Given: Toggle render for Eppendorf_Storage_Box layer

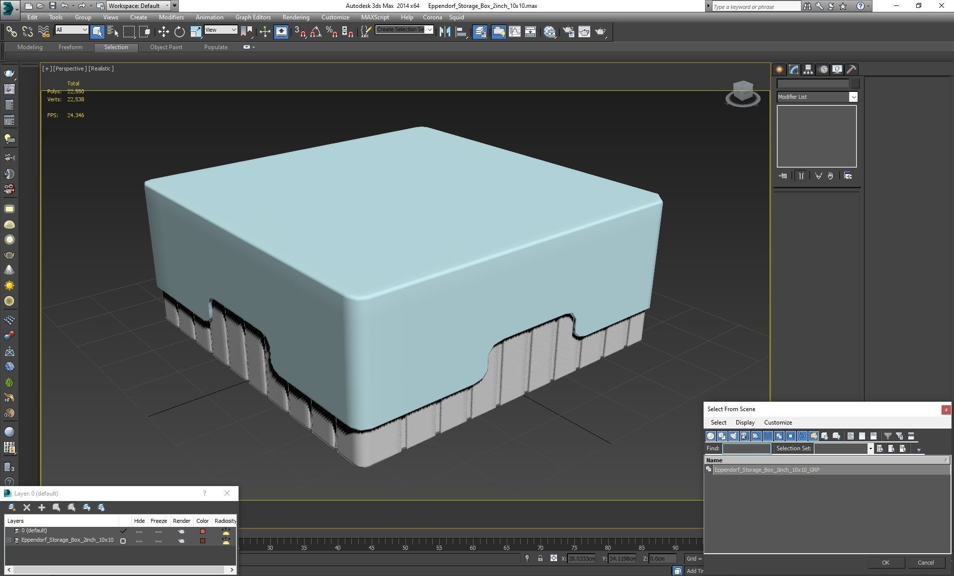Looking at the screenshot, I should [181, 541].
